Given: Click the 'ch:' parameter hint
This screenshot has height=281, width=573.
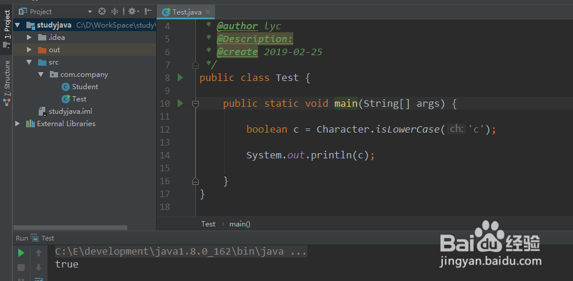Looking at the screenshot, I should [x=457, y=129].
